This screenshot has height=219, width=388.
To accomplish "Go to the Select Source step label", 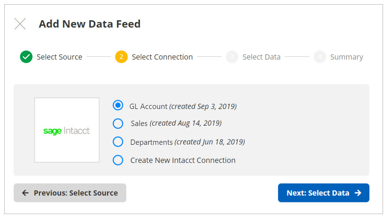I will pos(59,57).
